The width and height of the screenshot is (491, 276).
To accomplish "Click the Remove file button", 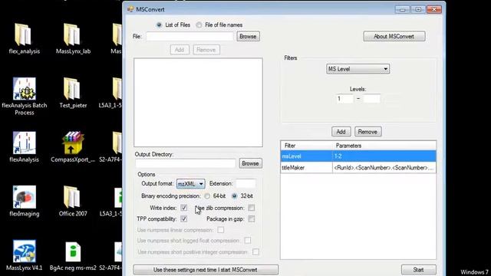I will (206, 50).
